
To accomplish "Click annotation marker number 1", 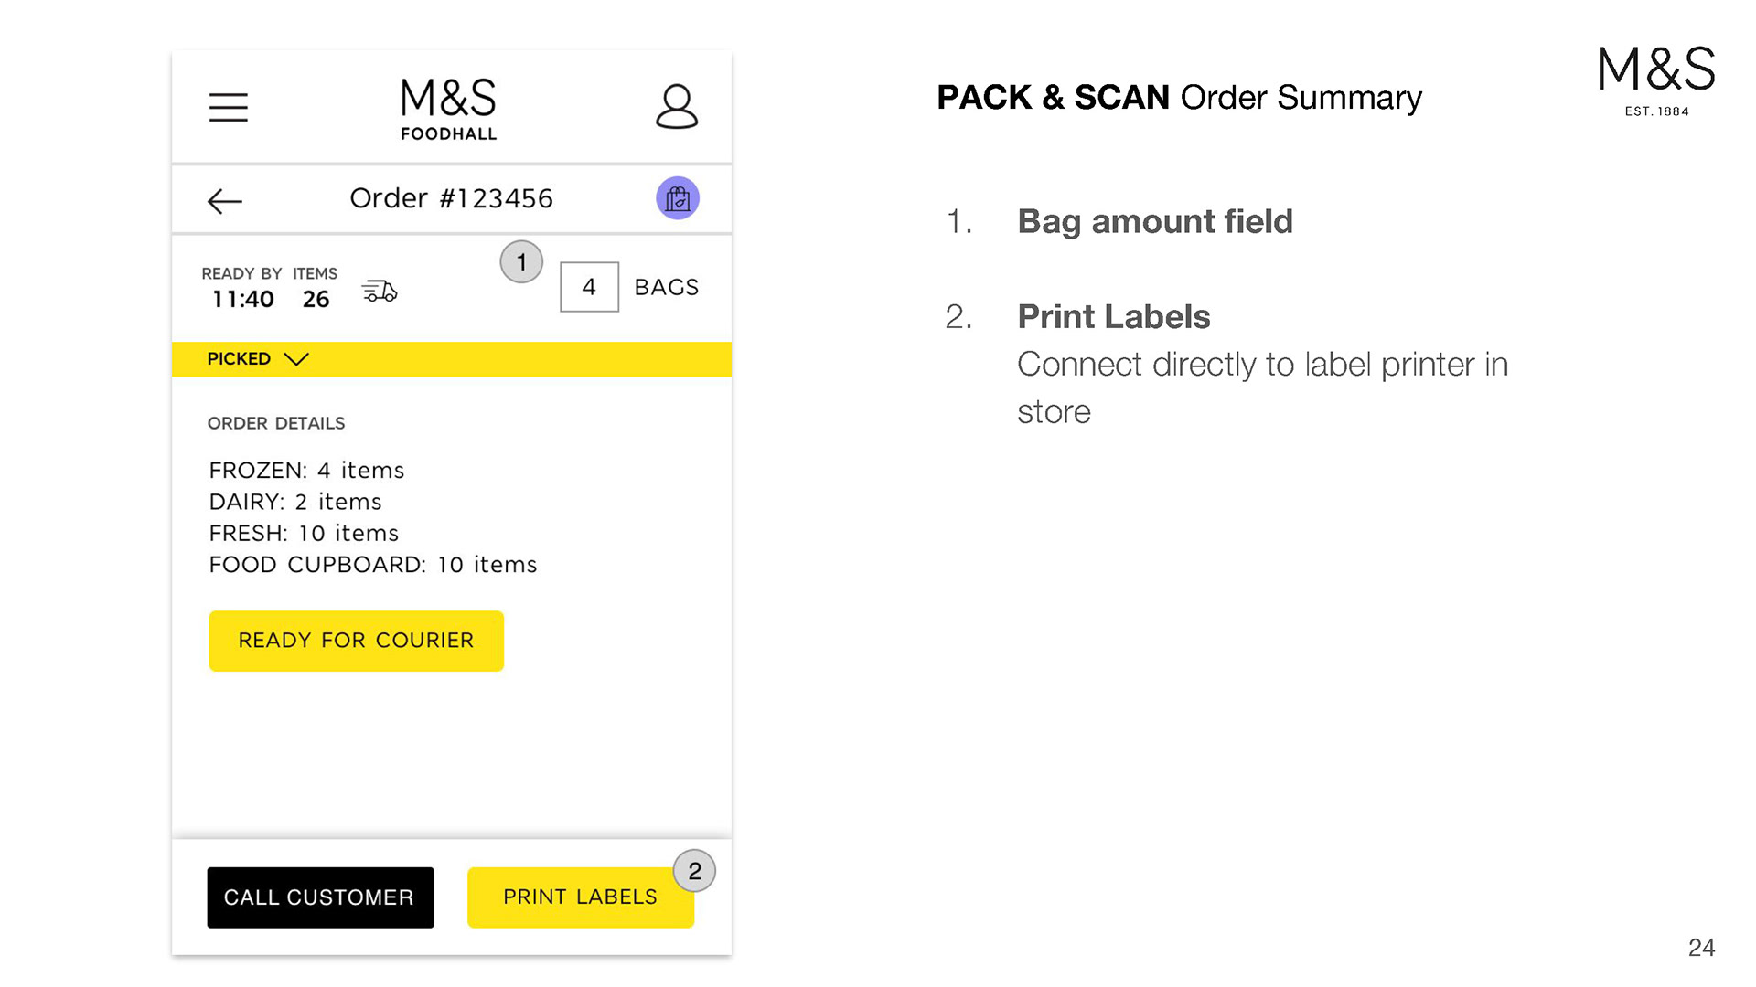I will pyautogui.click(x=521, y=262).
